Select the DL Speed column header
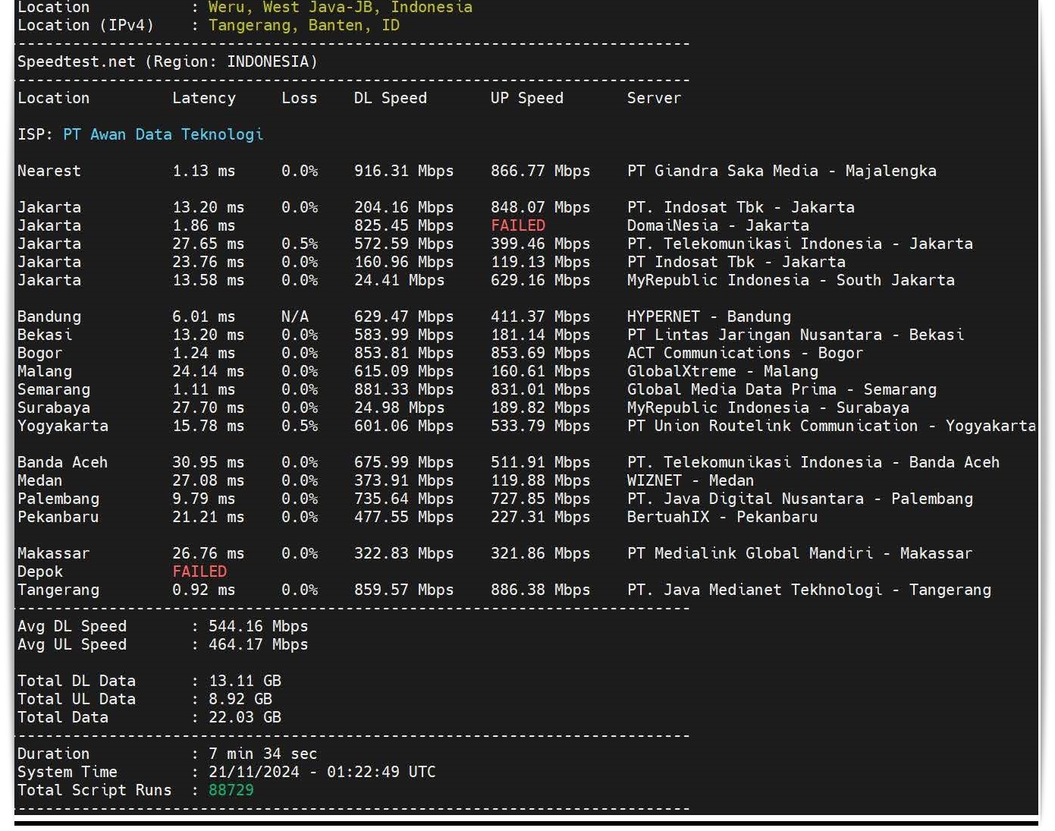This screenshot has width=1055, height=831. tap(390, 98)
